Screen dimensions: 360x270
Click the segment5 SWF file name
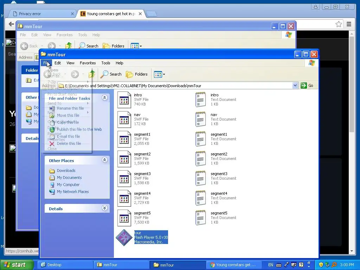pos(142,213)
